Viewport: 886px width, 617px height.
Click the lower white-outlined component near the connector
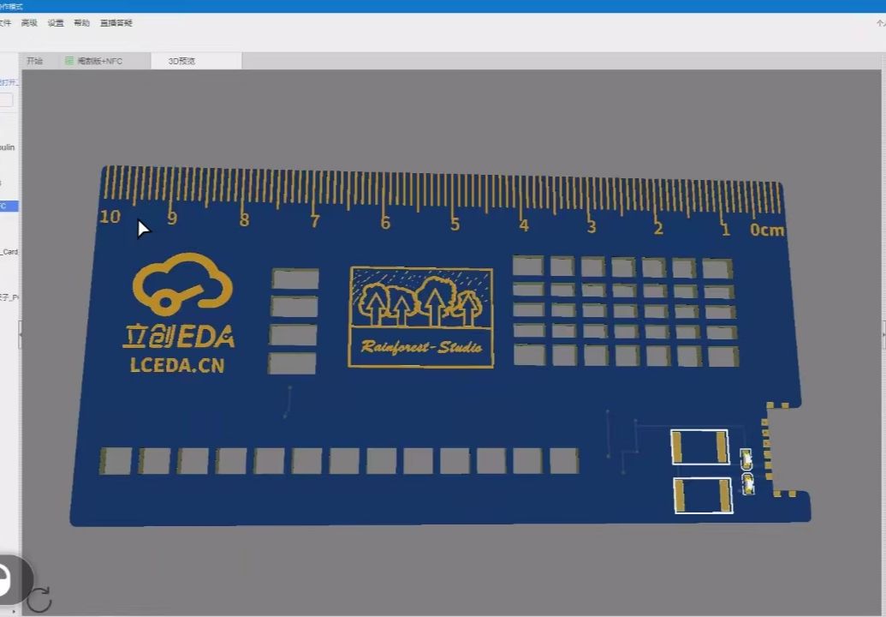coord(704,495)
